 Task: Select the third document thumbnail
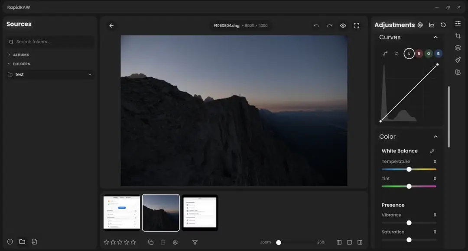click(200, 213)
